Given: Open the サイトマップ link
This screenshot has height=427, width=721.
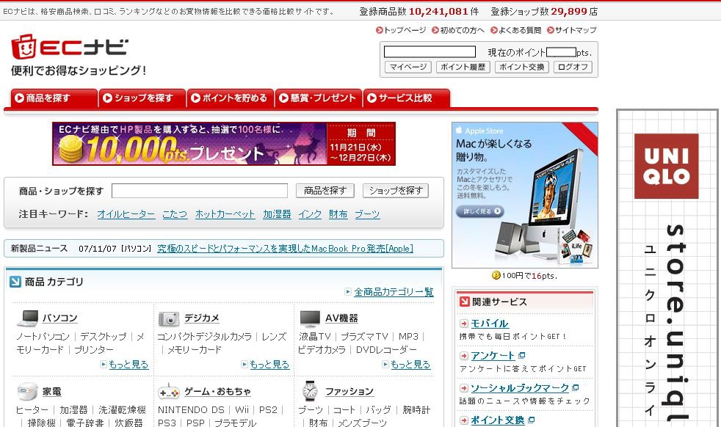Looking at the screenshot, I should pyautogui.click(x=576, y=30).
